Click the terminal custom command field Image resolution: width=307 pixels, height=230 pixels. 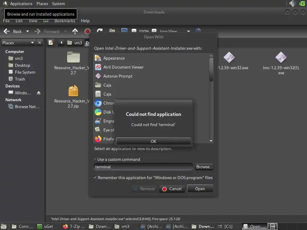tap(143, 167)
